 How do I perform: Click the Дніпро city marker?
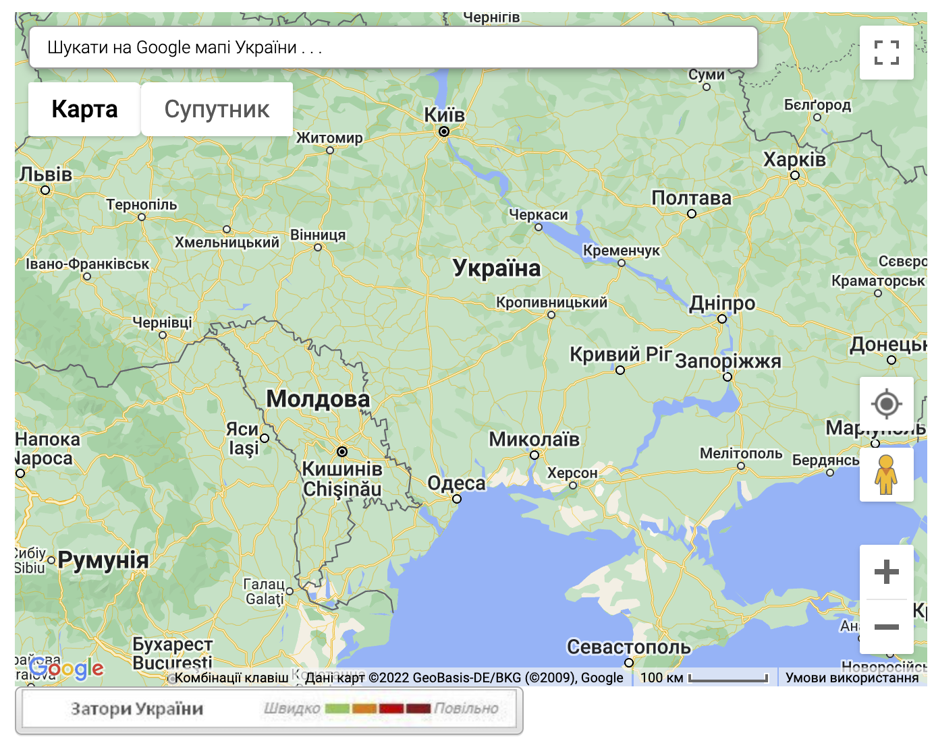[x=722, y=319]
